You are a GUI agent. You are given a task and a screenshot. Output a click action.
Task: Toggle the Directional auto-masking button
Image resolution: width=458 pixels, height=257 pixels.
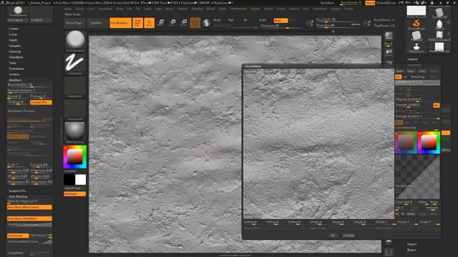tap(18, 236)
